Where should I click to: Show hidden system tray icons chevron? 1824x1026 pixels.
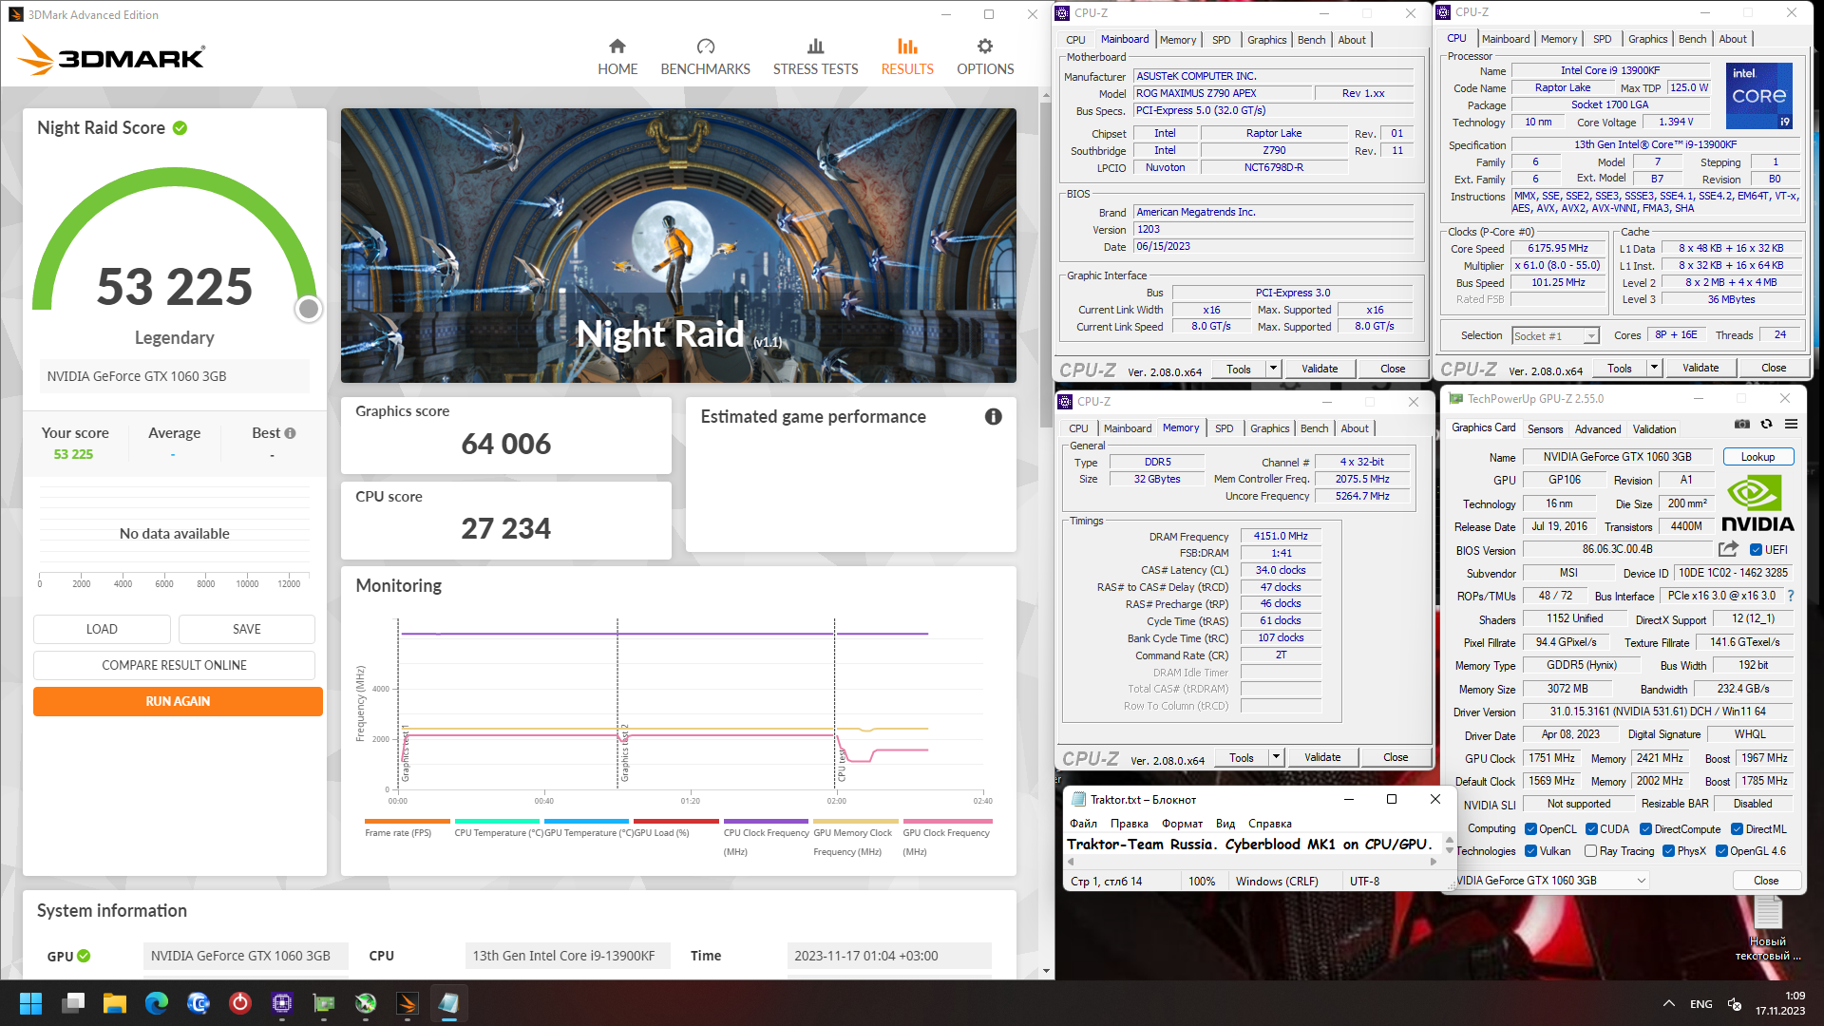click(1669, 1003)
